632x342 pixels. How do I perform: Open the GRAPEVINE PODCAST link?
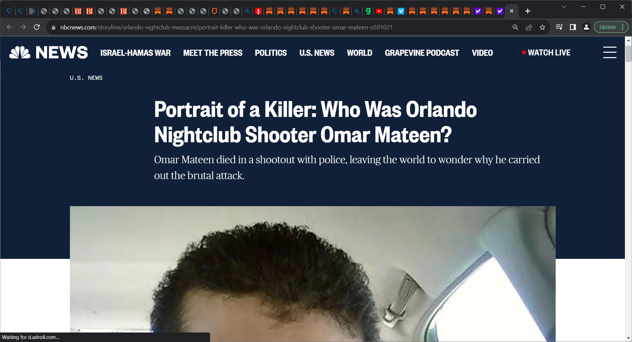(422, 53)
